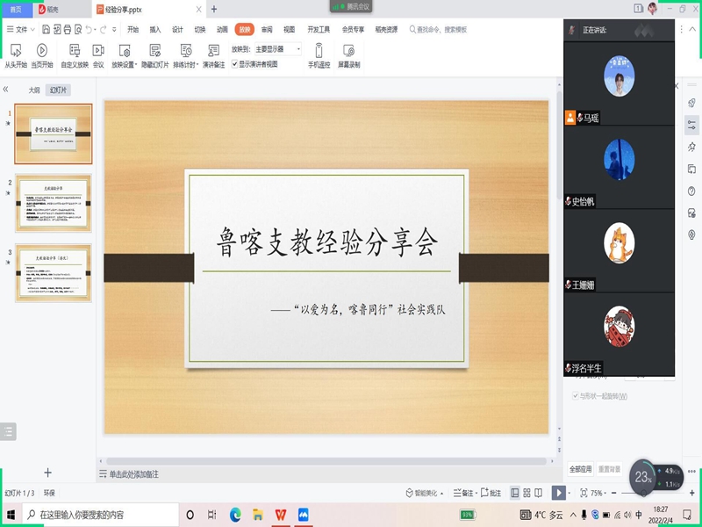Switch to slide sorter view in status bar
The width and height of the screenshot is (702, 527).
pos(528,493)
